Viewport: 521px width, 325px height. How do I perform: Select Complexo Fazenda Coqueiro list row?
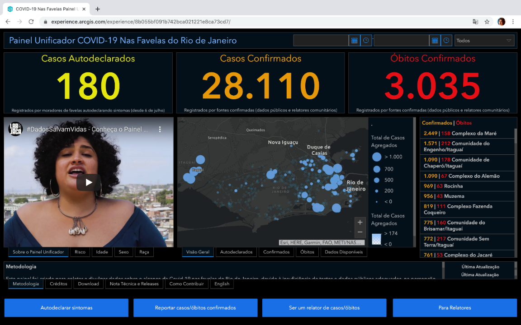coord(467,209)
